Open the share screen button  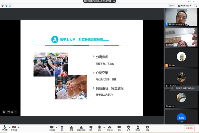point(52,127)
